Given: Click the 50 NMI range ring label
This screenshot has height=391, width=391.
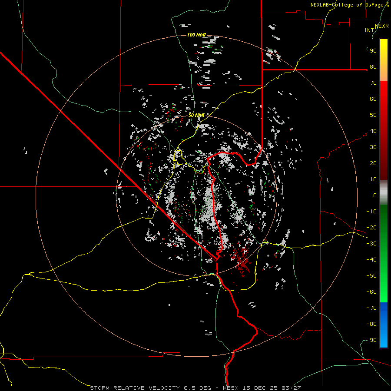Looking at the screenshot, I should coord(196,115).
